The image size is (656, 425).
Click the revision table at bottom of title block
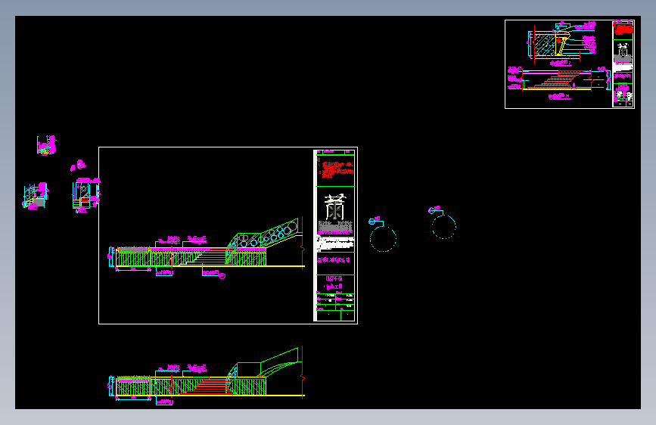point(335,307)
